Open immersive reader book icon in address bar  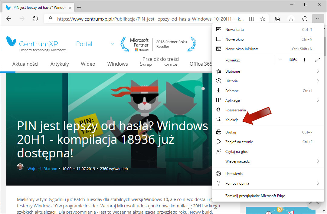[x=251, y=19]
